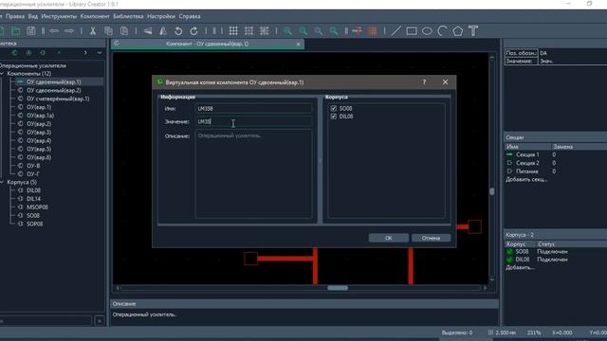This screenshot has width=607, height=341.
Task: Switch to the Компонент - ОУ сдвоенный(вар.1) tab
Action: pos(207,44)
